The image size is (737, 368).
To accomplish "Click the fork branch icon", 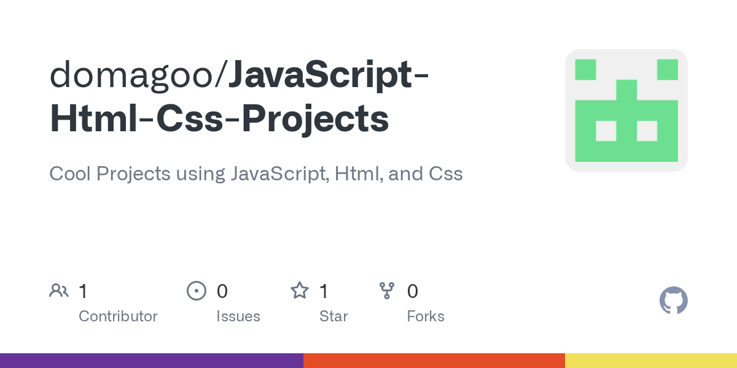I will click(387, 291).
